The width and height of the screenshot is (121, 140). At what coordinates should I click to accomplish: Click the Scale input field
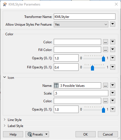81,93
